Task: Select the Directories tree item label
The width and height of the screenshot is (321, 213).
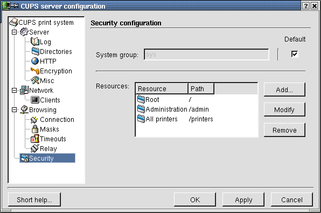Action: coord(56,51)
